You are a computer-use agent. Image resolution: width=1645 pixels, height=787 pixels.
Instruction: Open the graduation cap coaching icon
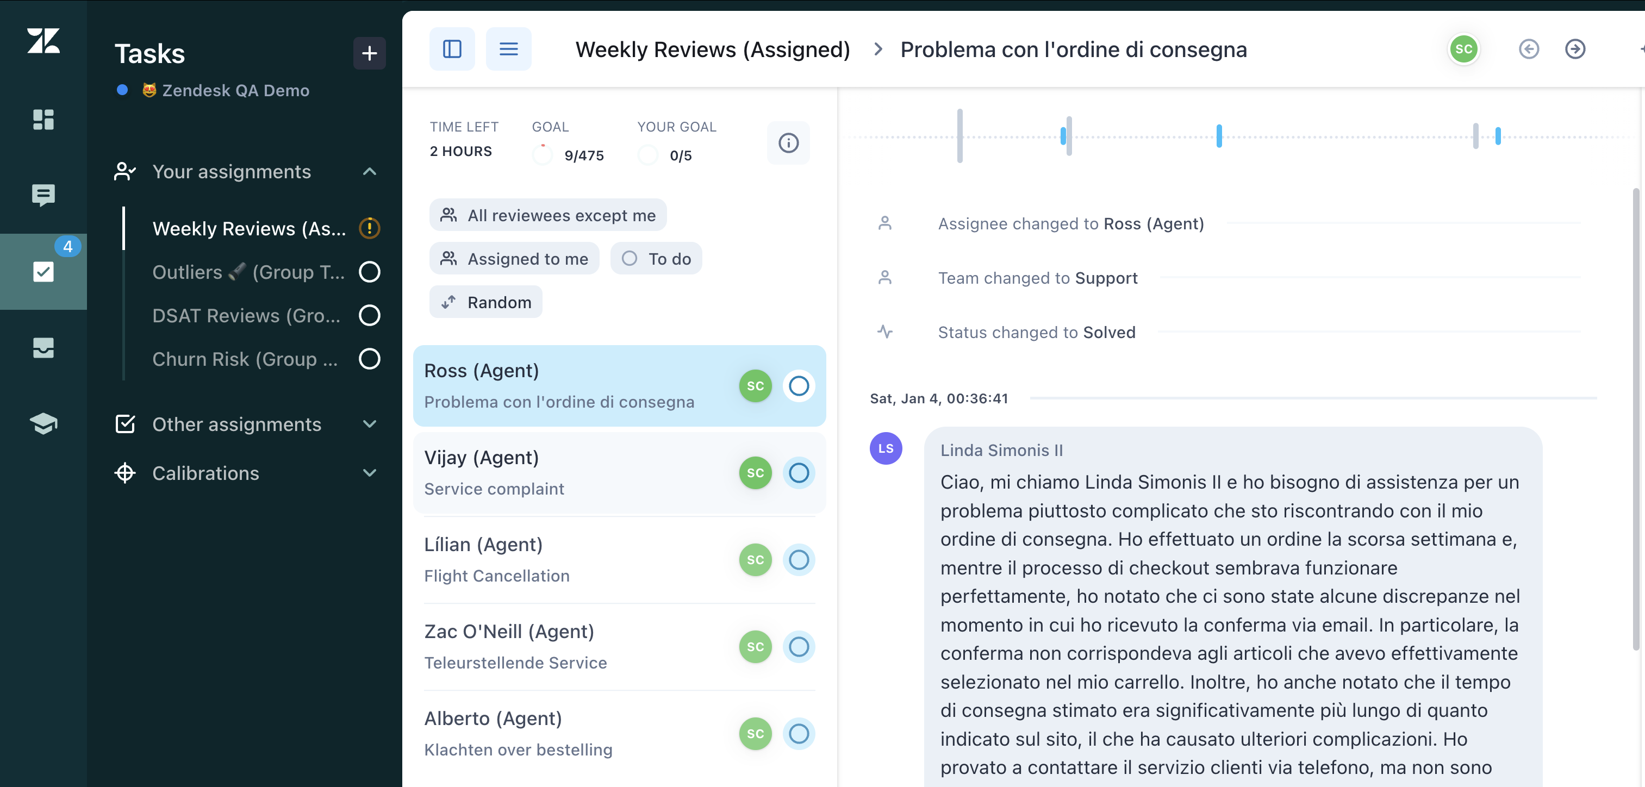coord(43,423)
